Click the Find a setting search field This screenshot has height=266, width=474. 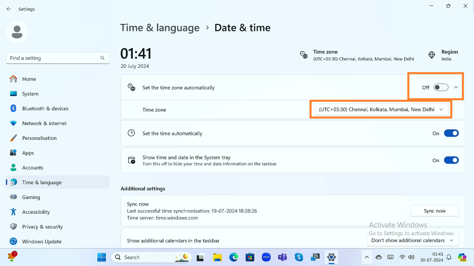(x=53, y=58)
